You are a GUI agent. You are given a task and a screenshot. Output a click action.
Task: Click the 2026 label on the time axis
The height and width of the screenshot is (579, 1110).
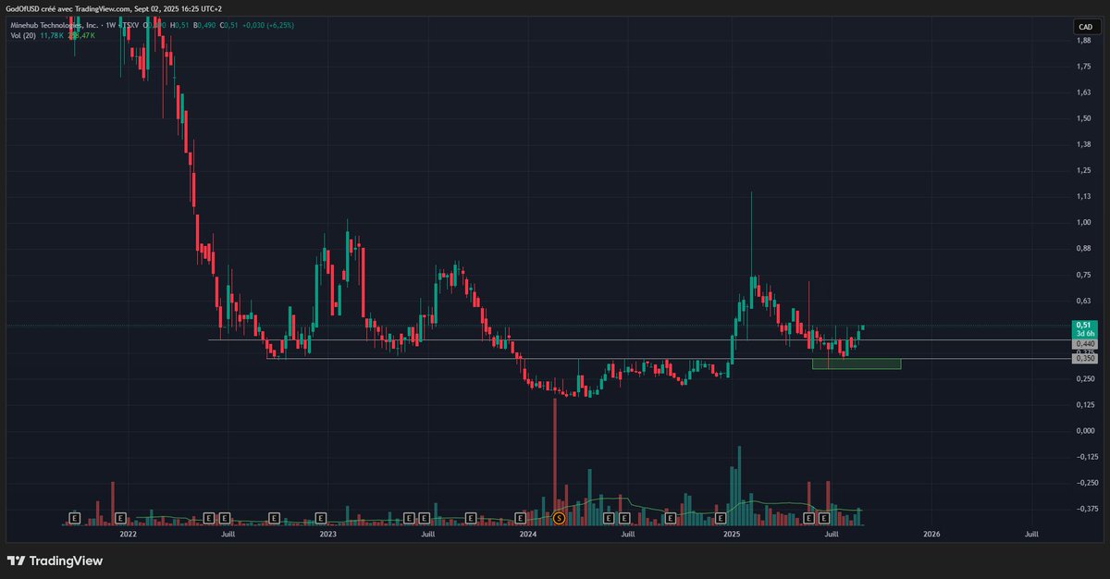[x=931, y=534]
